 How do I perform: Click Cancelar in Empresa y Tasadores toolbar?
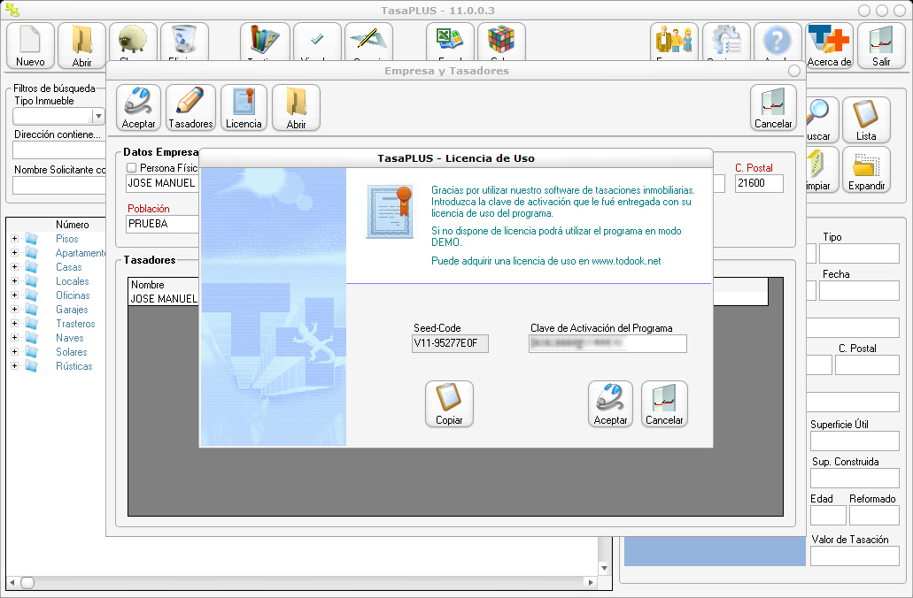(773, 107)
